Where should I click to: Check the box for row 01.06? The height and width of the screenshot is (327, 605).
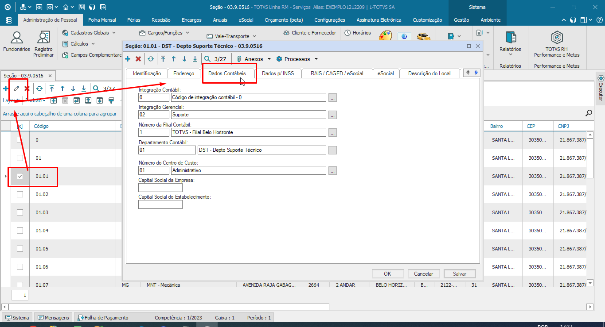tap(20, 267)
